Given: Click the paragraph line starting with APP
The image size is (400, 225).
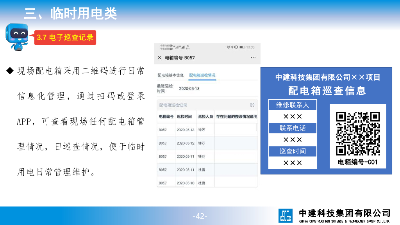Looking at the screenshot, I should tap(80, 121).
